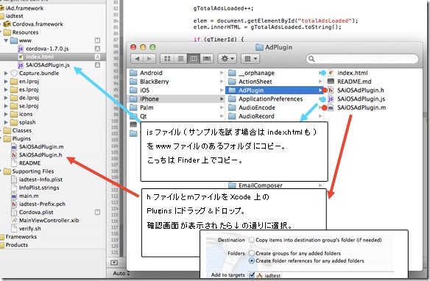Open iadtest-Prefix.pch in navigator

[42, 204]
